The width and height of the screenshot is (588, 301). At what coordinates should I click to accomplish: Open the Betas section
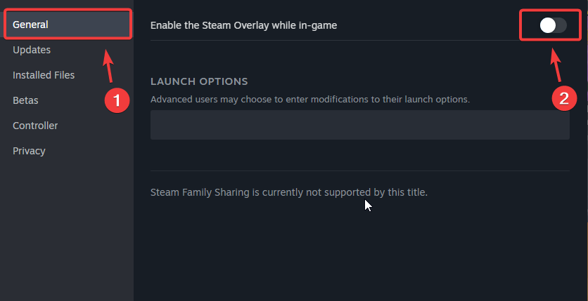click(25, 100)
